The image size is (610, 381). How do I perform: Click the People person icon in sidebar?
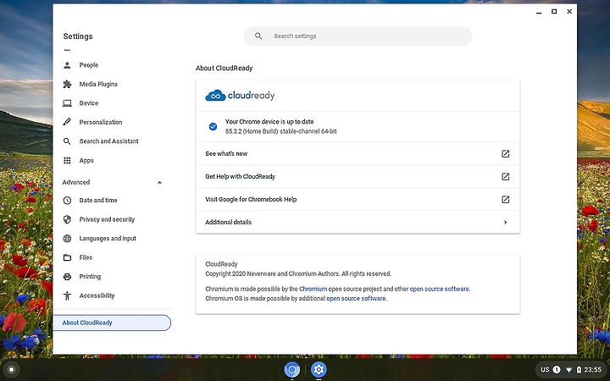tap(67, 65)
